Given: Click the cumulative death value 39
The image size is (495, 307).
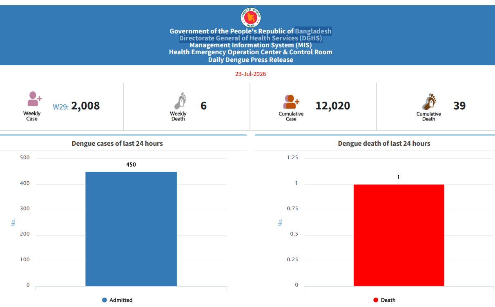Looking at the screenshot, I should pyautogui.click(x=459, y=106).
